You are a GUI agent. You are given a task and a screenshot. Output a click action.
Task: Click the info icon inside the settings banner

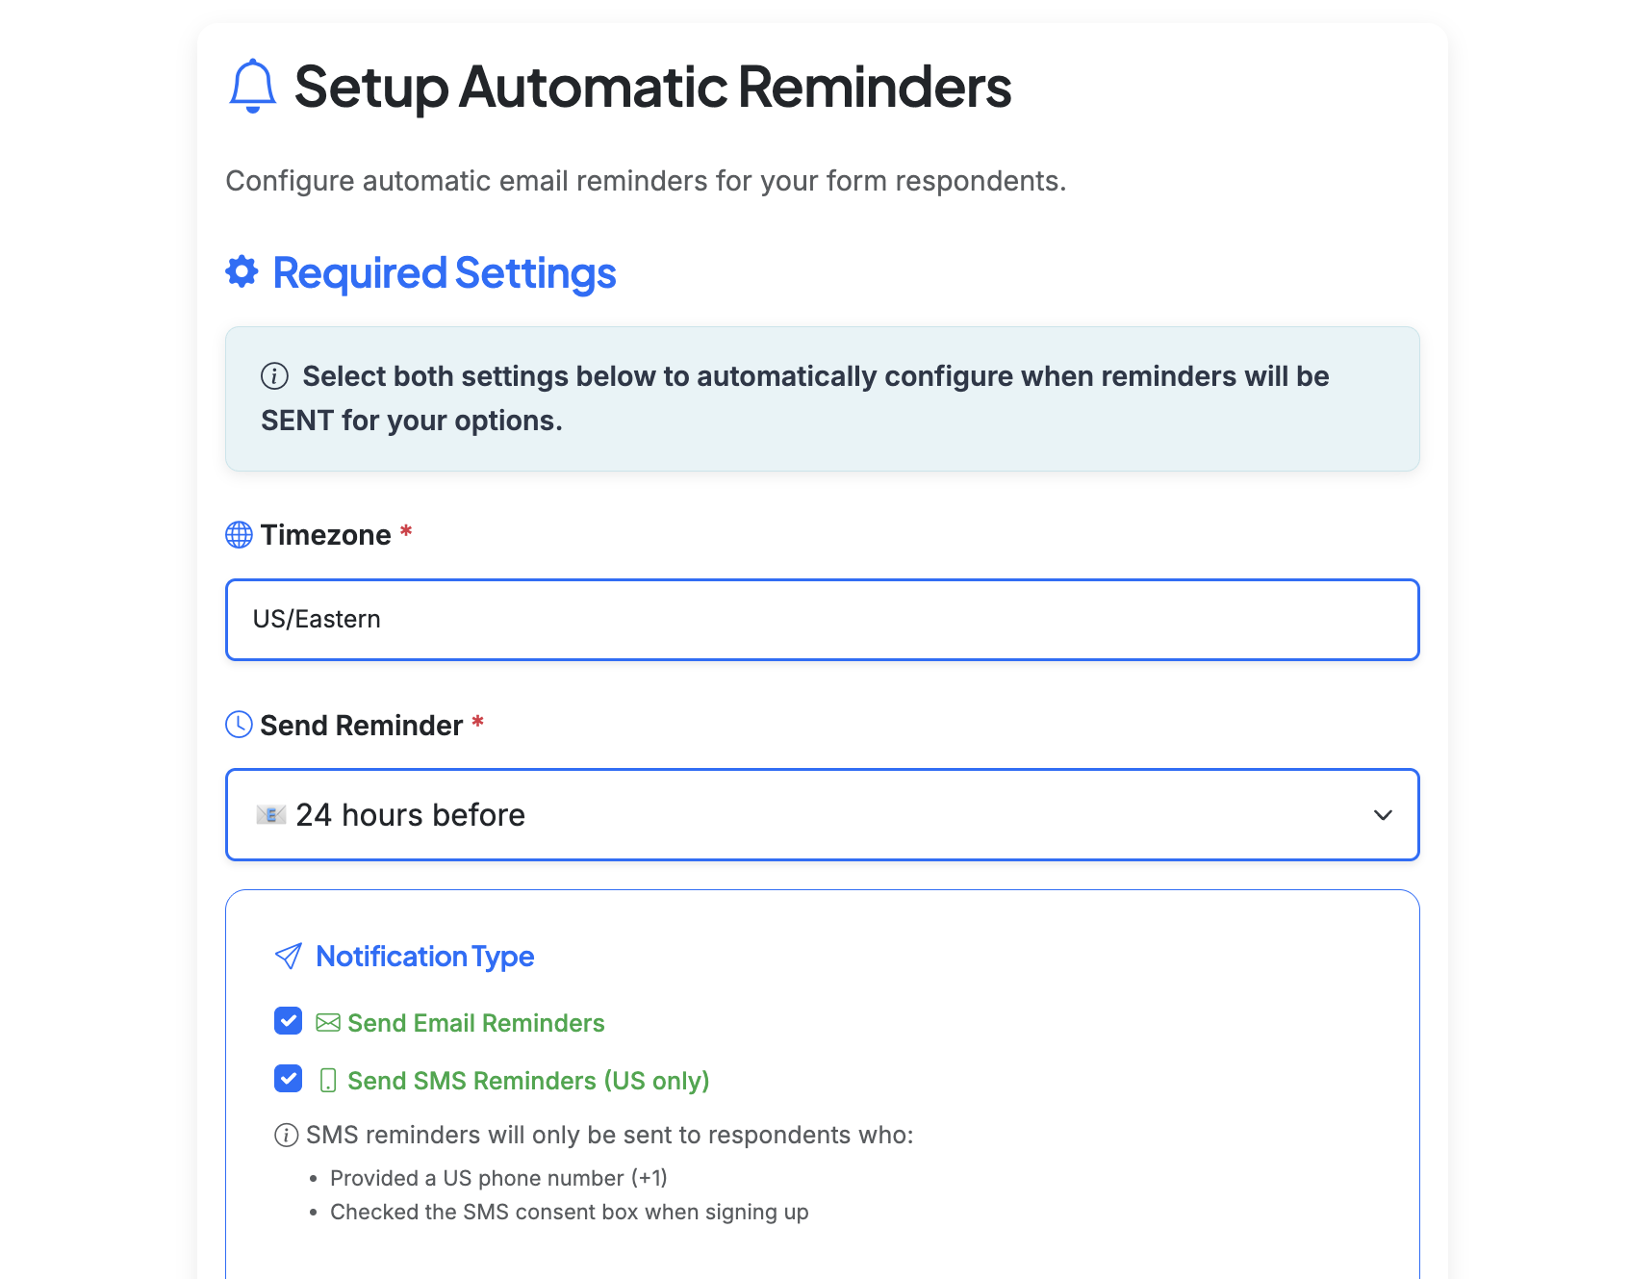(274, 376)
